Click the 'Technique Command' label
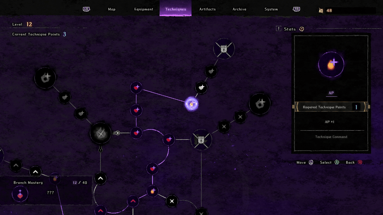 331,137
